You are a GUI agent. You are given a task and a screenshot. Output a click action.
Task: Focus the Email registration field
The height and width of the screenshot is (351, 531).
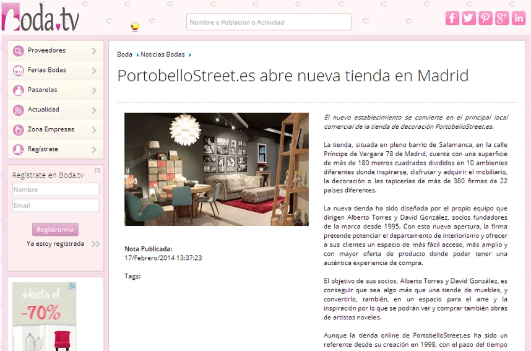[56, 206]
